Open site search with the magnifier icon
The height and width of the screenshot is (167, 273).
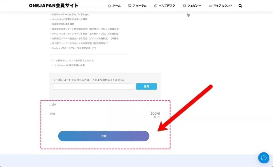tap(240, 6)
